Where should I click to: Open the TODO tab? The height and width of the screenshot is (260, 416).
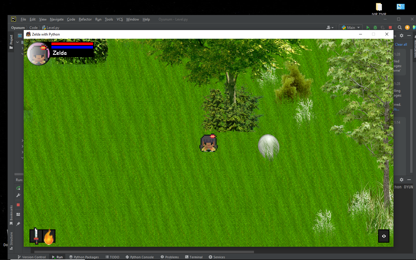(112, 257)
